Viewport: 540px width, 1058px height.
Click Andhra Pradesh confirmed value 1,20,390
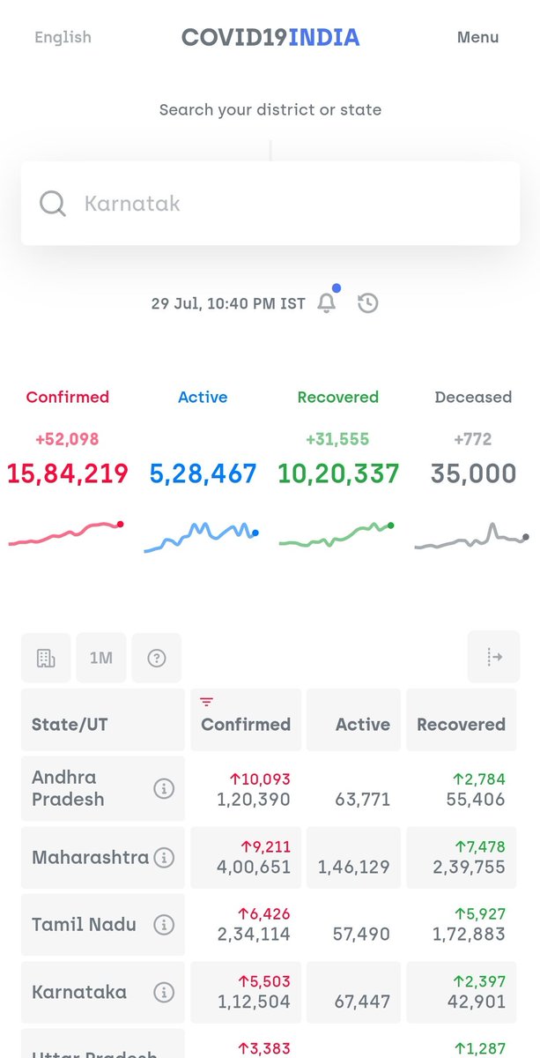pyautogui.click(x=254, y=800)
